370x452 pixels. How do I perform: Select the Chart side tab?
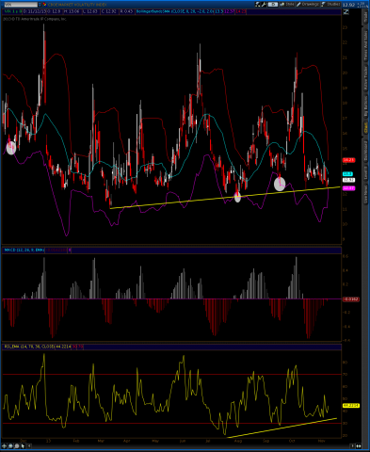coord(365,127)
